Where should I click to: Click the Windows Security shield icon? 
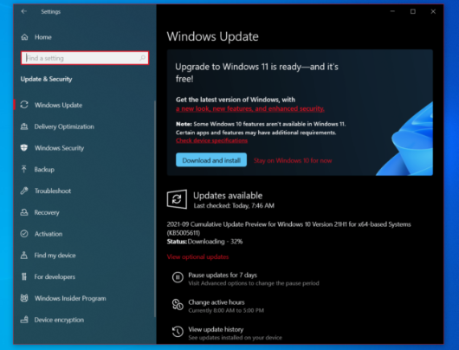(24, 147)
